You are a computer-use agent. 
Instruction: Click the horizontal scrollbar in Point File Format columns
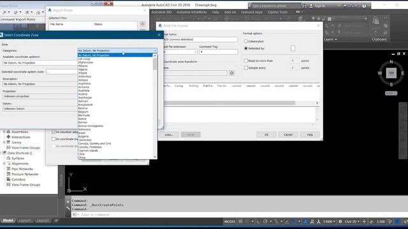click(229, 103)
